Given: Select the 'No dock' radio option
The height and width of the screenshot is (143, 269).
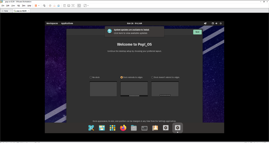Looking at the screenshot, I should point(91,77).
